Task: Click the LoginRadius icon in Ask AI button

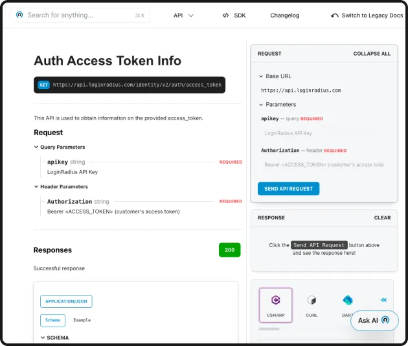Action: [385, 320]
